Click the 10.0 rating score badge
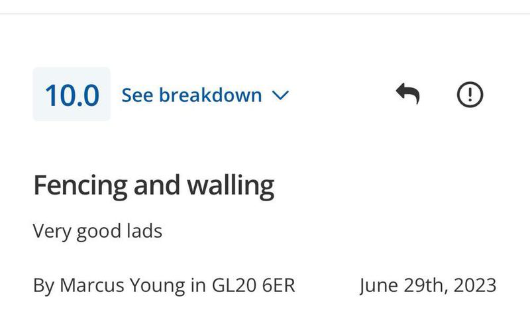This screenshot has height=333, width=530. point(72,95)
